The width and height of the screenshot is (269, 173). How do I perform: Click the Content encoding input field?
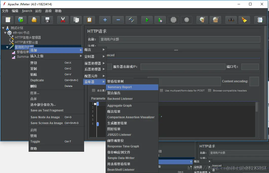click(x=254, y=81)
